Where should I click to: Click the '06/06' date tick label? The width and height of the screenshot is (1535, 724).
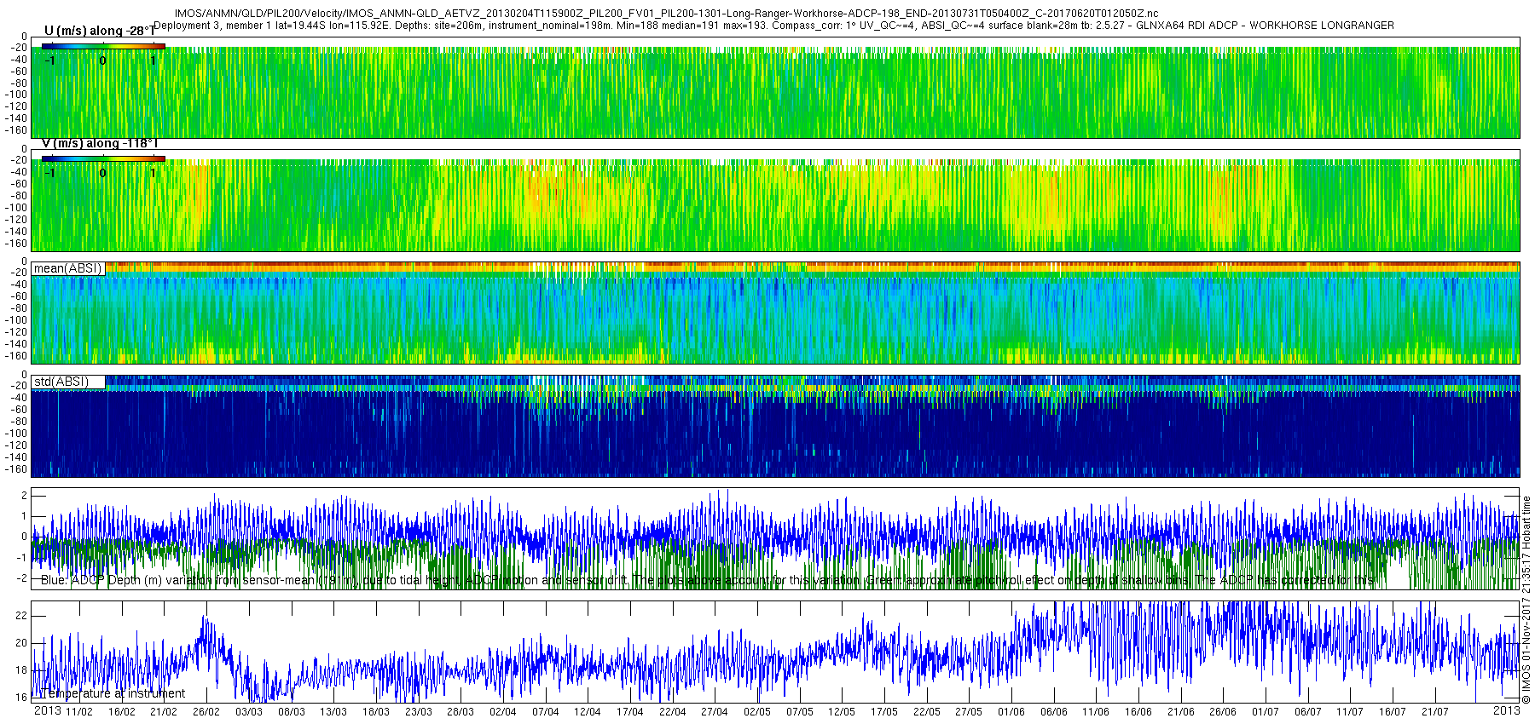(x=1053, y=712)
